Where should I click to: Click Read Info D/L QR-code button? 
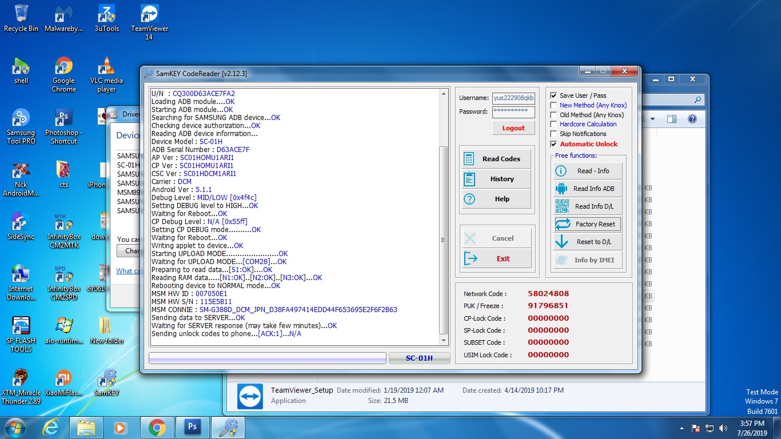(x=587, y=206)
